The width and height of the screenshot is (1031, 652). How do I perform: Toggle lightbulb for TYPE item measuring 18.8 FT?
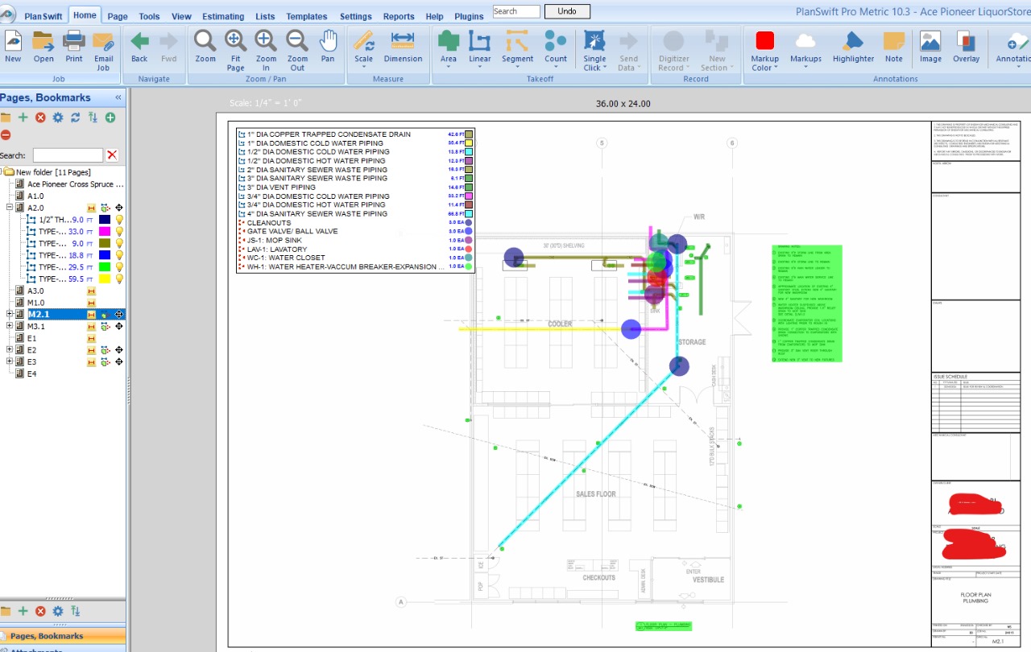[119, 255]
